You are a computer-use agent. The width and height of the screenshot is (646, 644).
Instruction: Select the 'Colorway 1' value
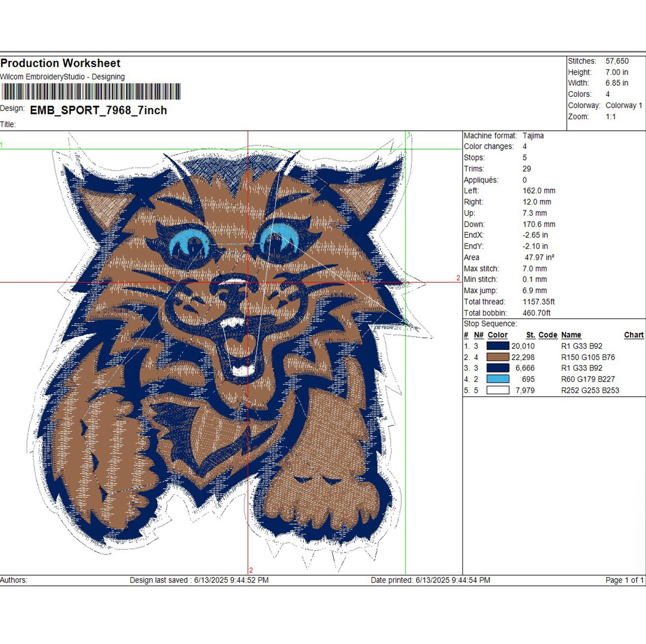624,106
